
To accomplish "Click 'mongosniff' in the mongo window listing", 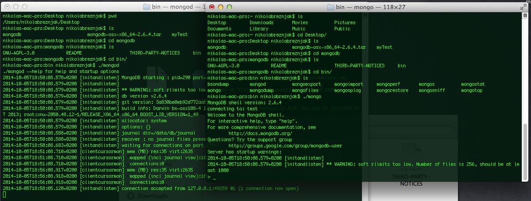I will 432,90.
